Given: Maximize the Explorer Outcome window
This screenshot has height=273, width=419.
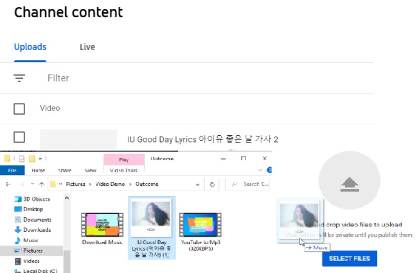Looking at the screenshot, I should click(244, 159).
